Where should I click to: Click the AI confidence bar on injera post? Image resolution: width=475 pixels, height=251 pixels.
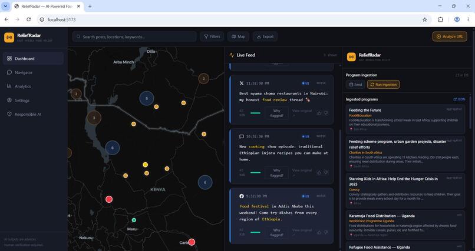coord(255,172)
